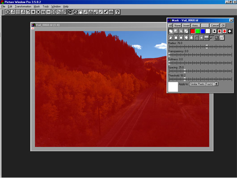Open the Help menu
The image size is (237, 178).
pos(66,7)
